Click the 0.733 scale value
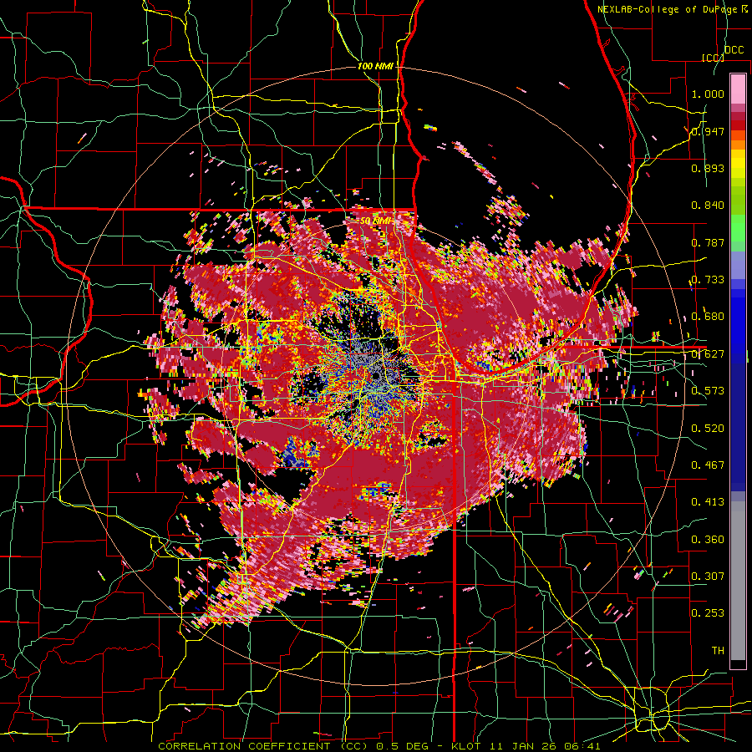Screen dimensions: 752x752 (708, 280)
